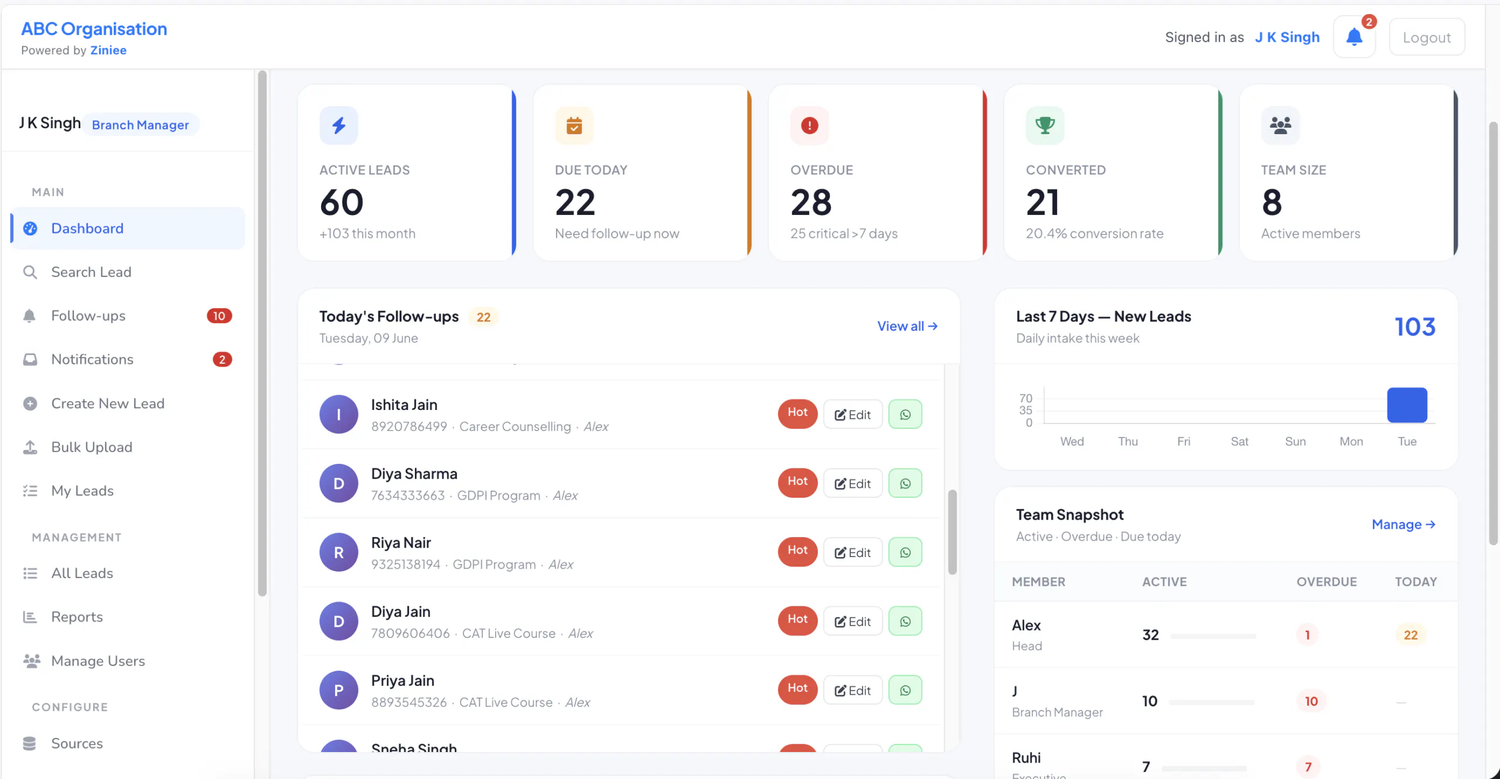Go to Follow-ups in the sidebar
The height and width of the screenshot is (779, 1500).
tap(128, 316)
